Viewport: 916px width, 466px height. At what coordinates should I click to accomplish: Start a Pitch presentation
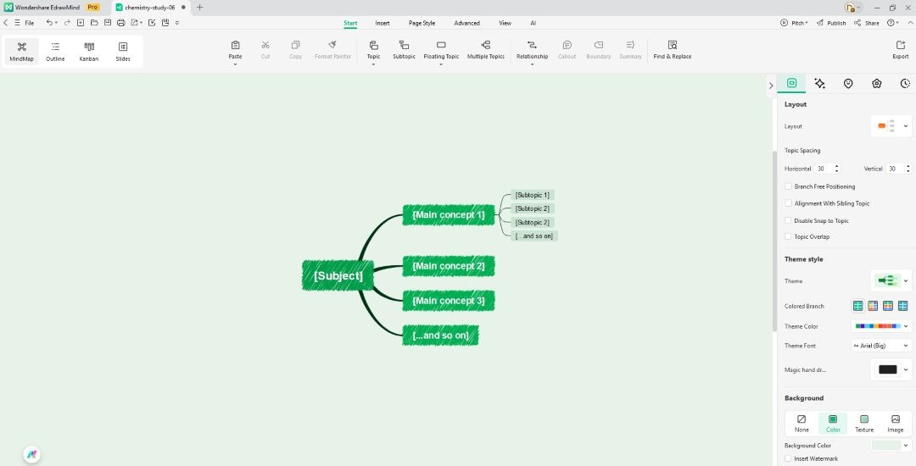pos(794,23)
